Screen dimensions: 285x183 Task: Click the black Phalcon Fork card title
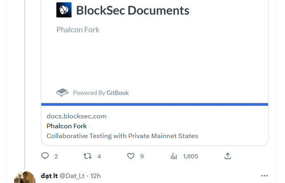point(67,126)
